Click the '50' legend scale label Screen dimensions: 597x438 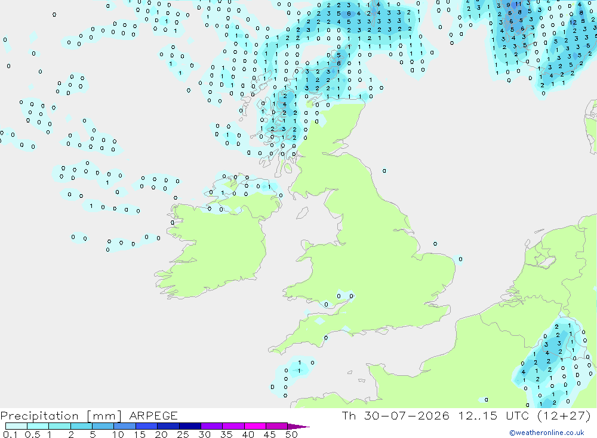coord(291,434)
